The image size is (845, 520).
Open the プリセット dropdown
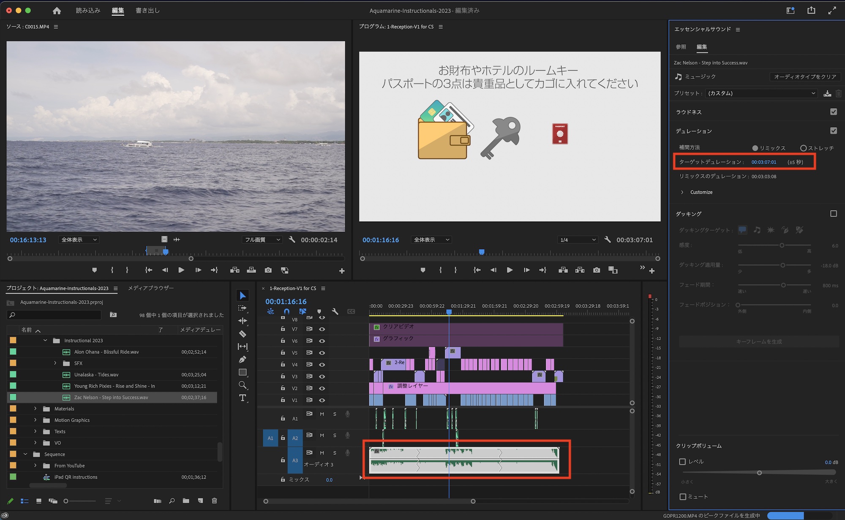point(761,93)
